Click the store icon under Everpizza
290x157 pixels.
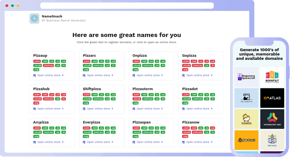click(84, 142)
